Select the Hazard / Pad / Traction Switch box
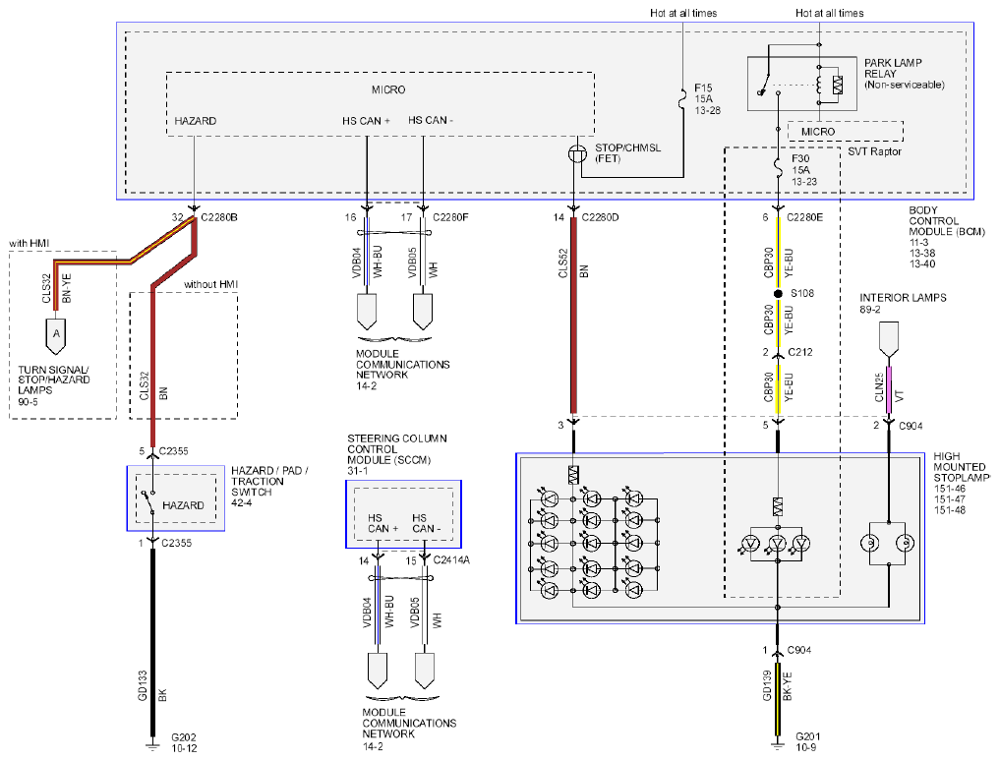Image resolution: width=1000 pixels, height=761 pixels. (175, 498)
